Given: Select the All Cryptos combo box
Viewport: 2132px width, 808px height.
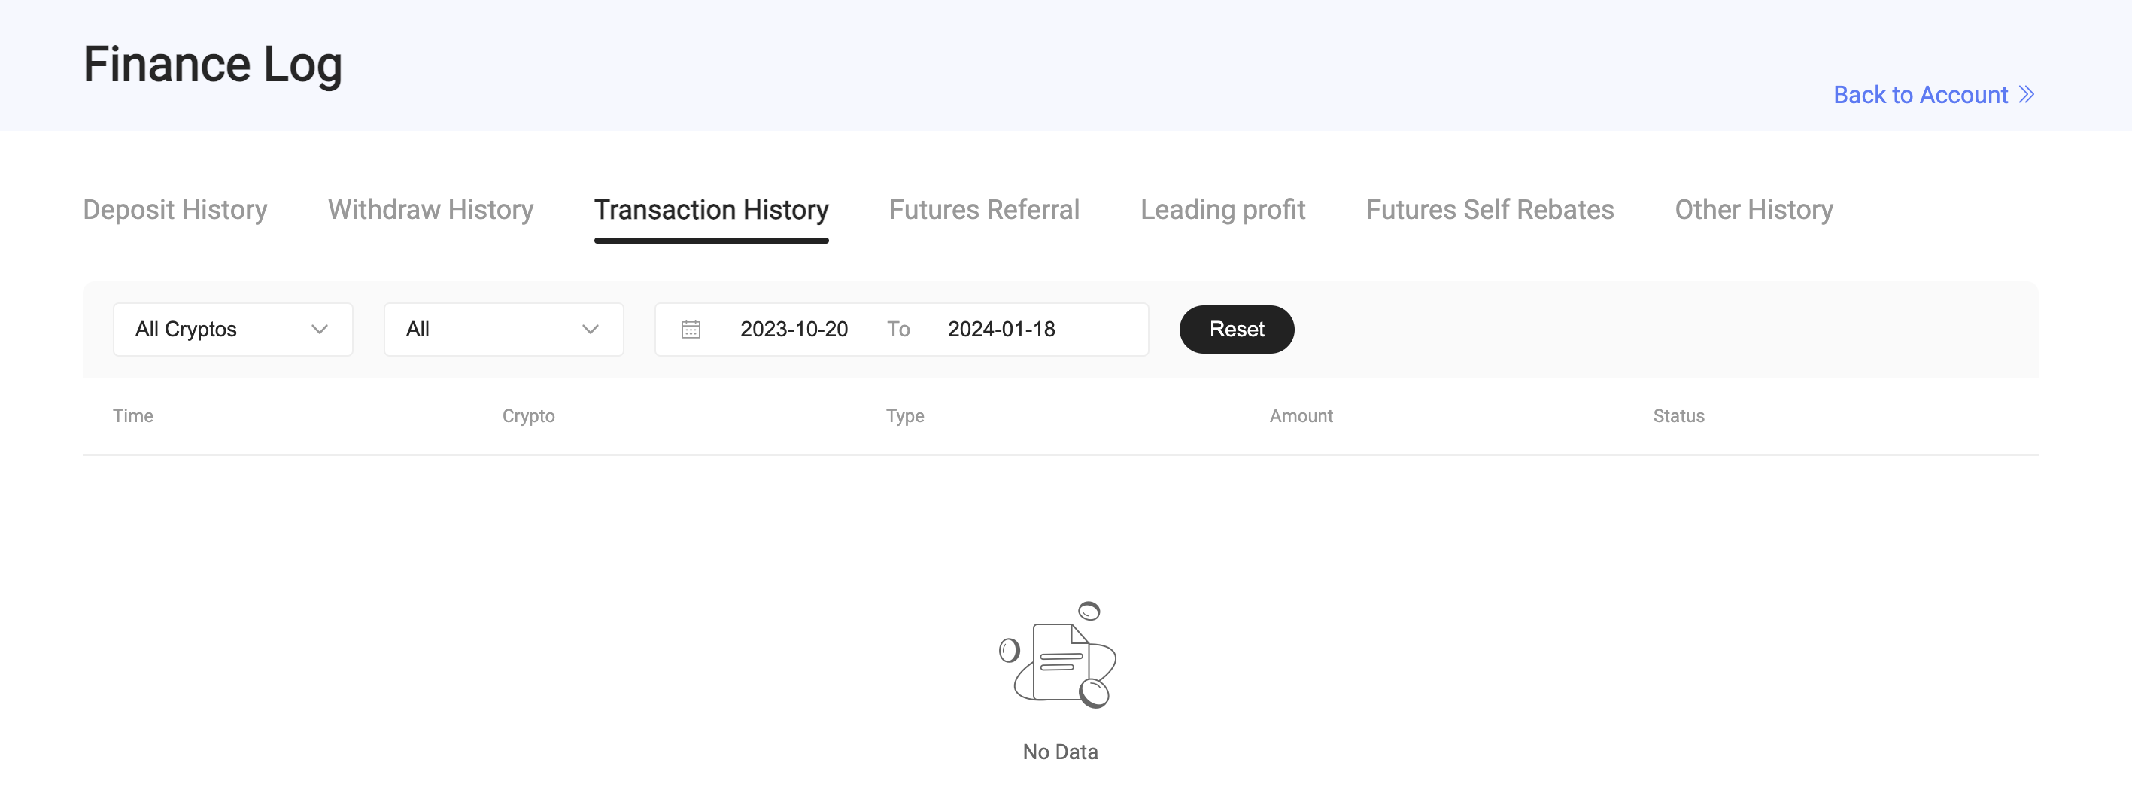Looking at the screenshot, I should pos(232,330).
